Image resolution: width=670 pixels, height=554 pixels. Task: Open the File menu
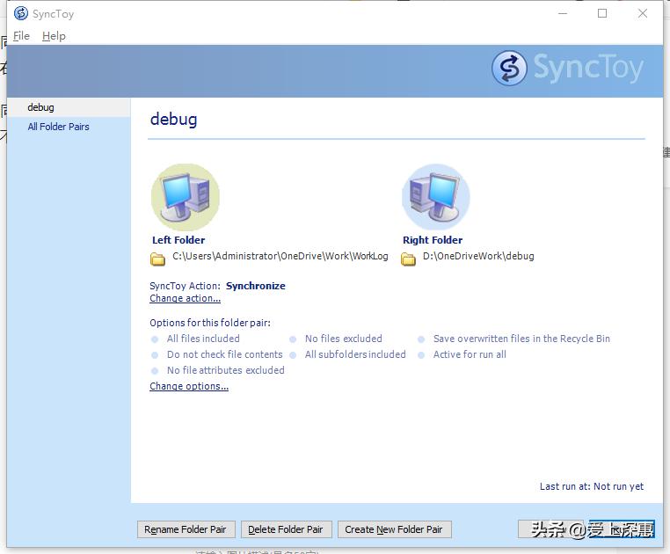21,36
